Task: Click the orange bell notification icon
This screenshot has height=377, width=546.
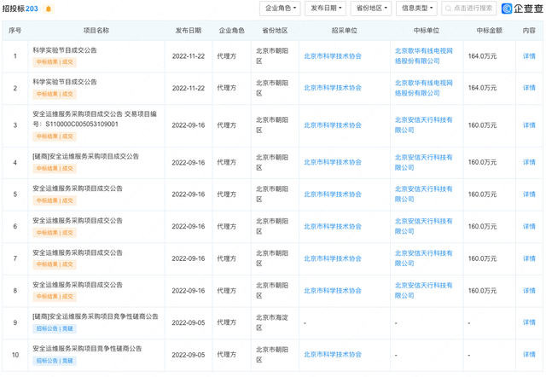Action: tap(49, 9)
